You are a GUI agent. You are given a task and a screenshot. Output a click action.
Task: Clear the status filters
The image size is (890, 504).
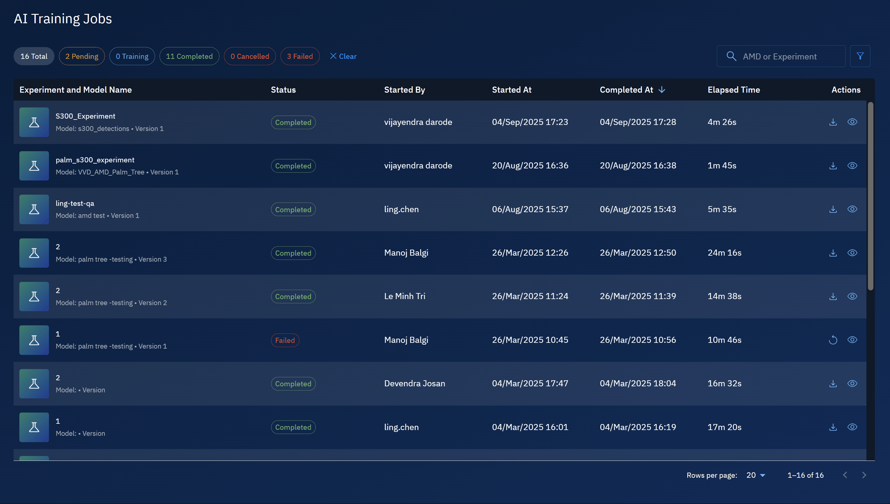tap(343, 56)
